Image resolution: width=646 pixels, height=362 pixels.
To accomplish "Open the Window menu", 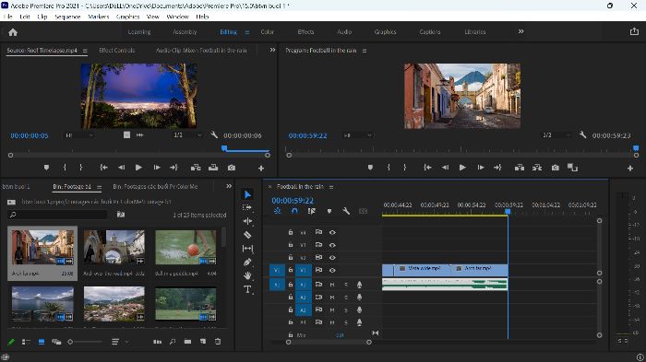I will 177,17.
